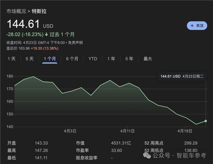Click the red down arrow beside -16.23%
The image size is (213, 164).
click(x=47, y=34)
